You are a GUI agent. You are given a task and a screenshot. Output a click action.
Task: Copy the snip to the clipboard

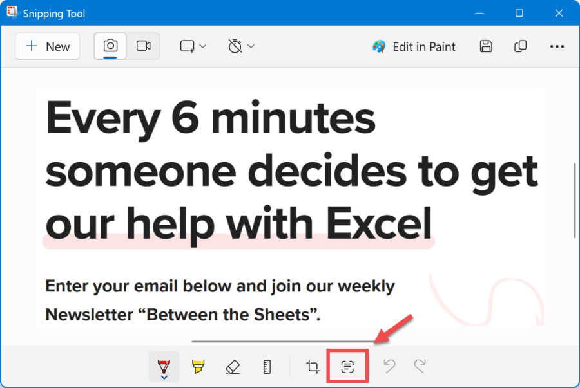coord(520,46)
